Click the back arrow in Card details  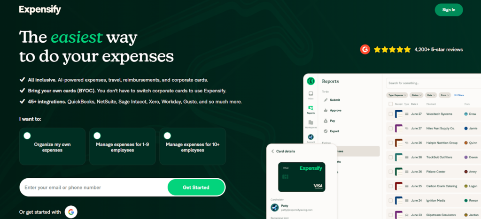[272, 151]
